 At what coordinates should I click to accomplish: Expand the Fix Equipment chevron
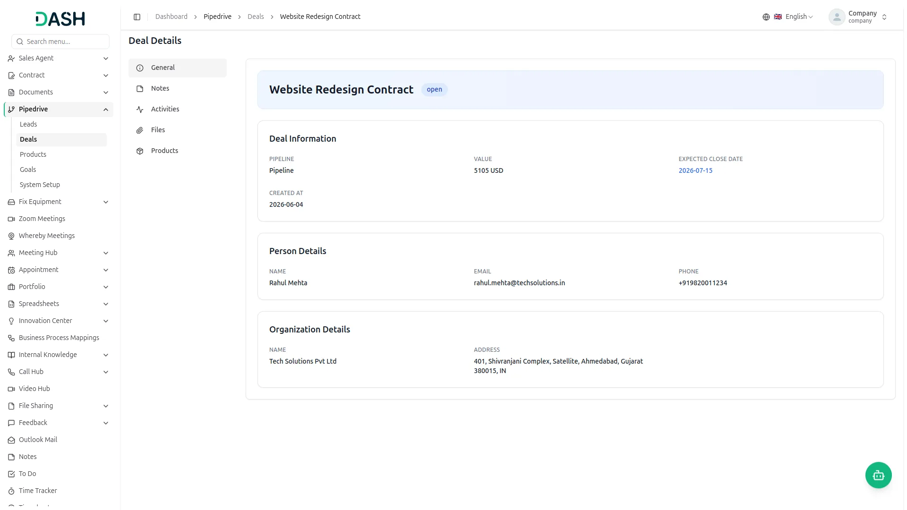tap(106, 202)
